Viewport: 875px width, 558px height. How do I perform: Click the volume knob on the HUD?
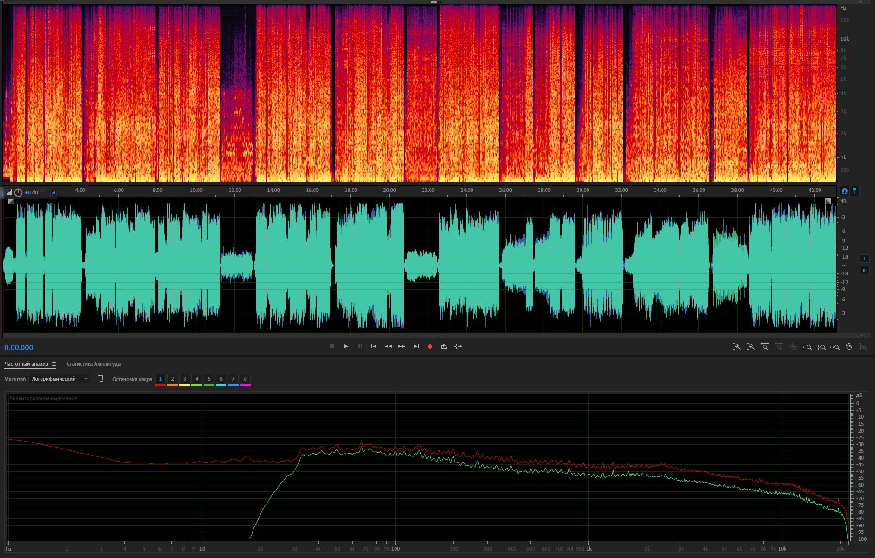19,192
